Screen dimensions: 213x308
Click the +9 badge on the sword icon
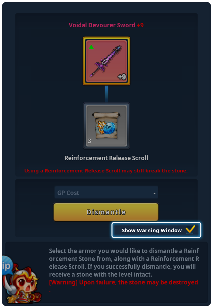[x=122, y=77]
